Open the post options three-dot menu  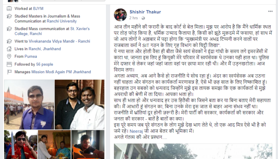[x=270, y=11]
